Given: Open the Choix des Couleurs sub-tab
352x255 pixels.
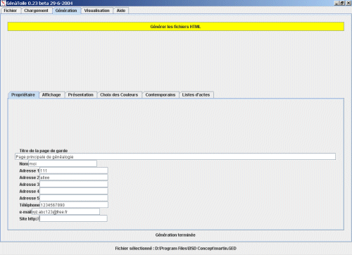Looking at the screenshot, I should 119,95.
